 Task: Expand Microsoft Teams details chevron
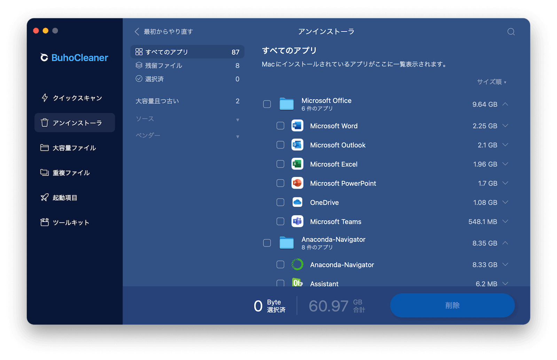(505, 221)
